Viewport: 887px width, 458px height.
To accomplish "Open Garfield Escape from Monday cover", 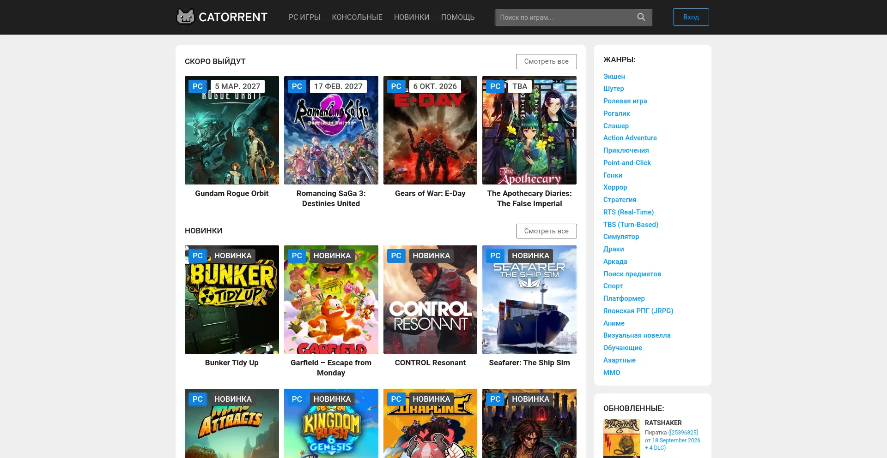I will [x=331, y=299].
